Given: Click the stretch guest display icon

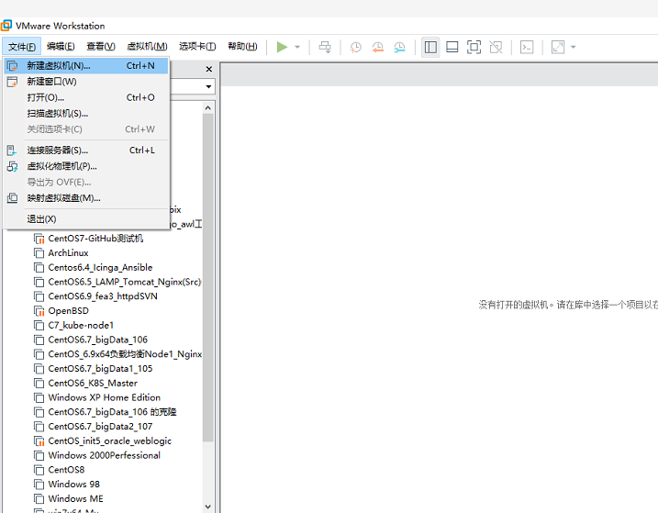Looking at the screenshot, I should point(558,47).
